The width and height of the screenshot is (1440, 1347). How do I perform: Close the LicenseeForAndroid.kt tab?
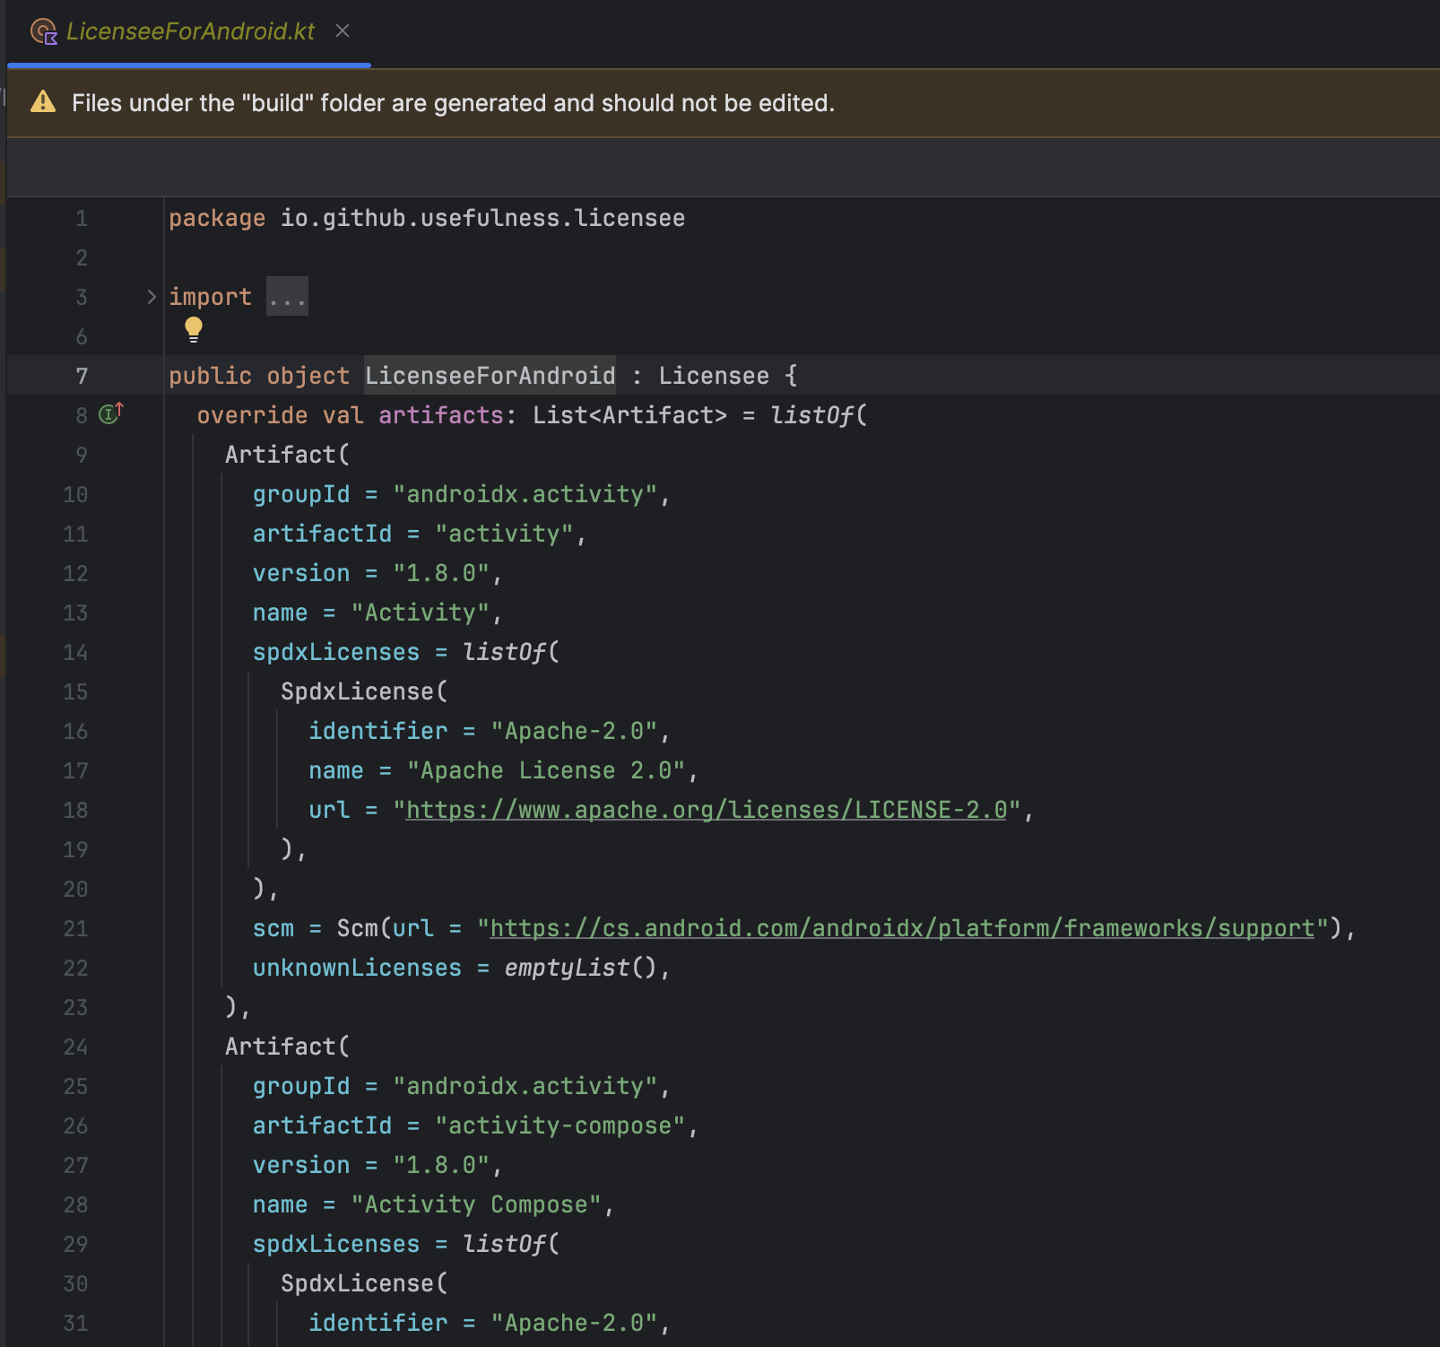click(342, 31)
